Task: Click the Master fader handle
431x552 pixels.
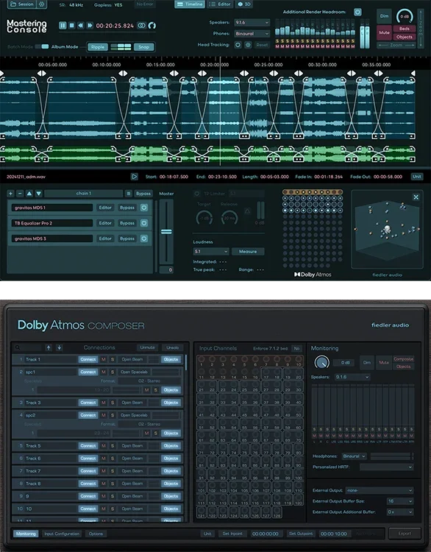Action: coord(166,232)
